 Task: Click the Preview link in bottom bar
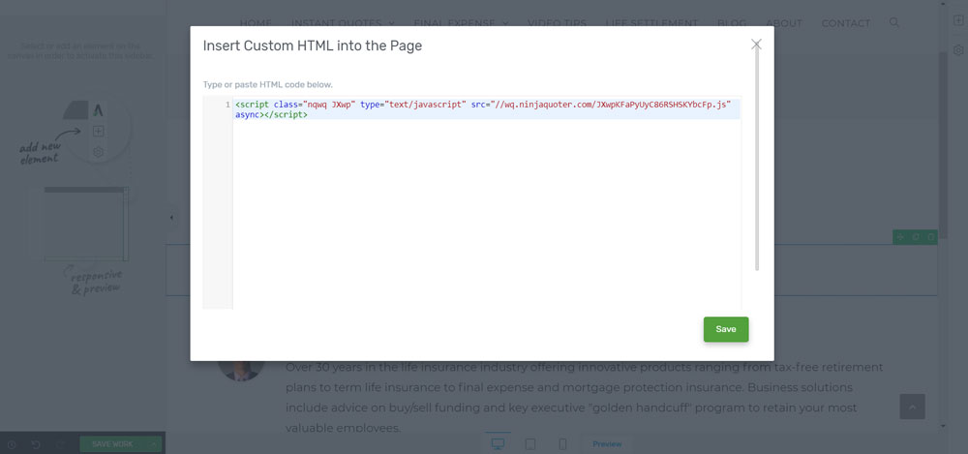click(x=608, y=444)
